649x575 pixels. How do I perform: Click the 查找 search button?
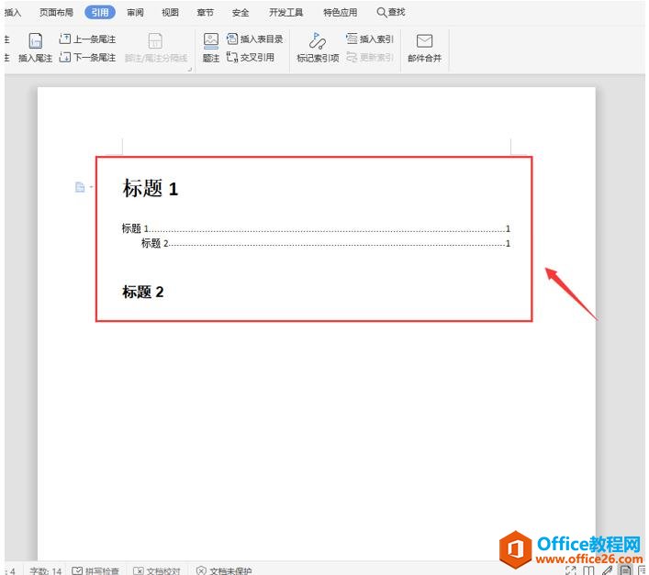click(391, 13)
